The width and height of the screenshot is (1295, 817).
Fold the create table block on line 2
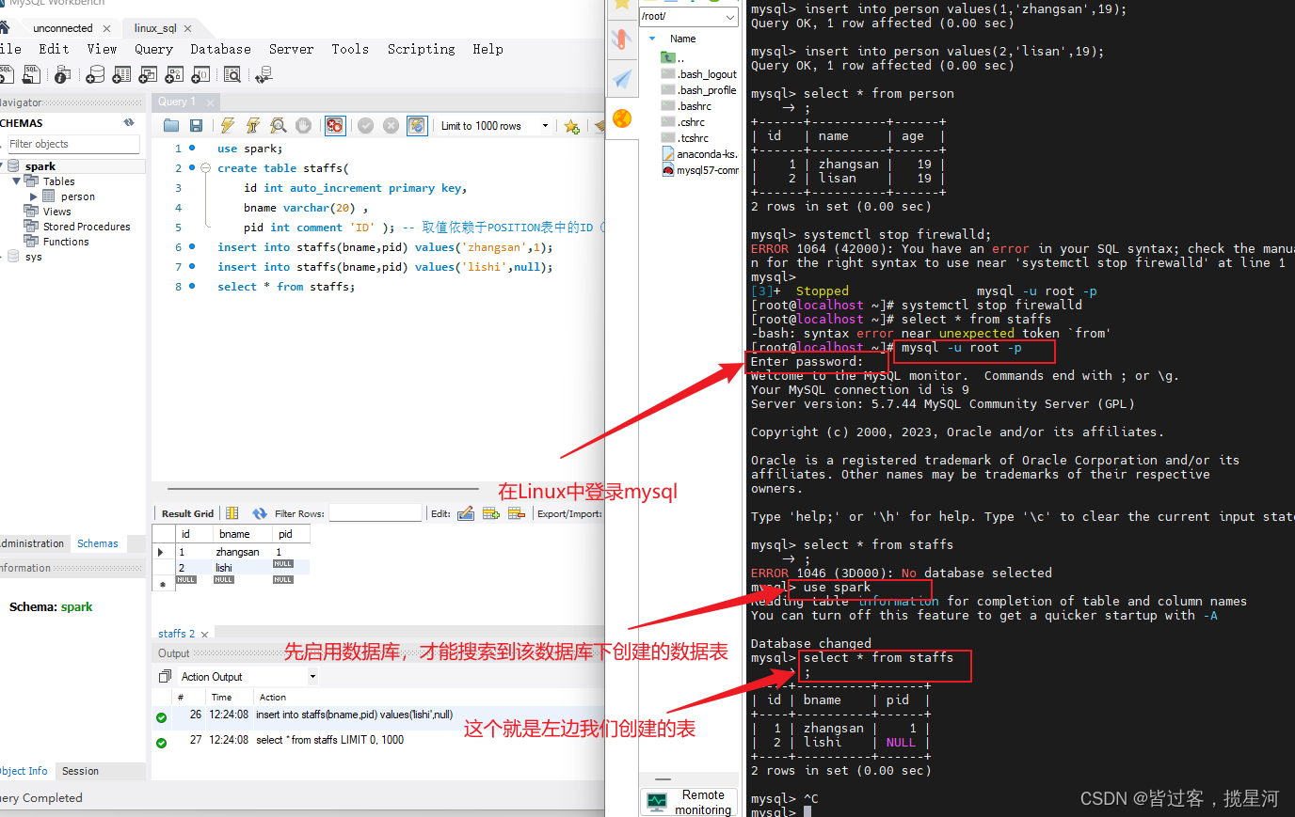pyautogui.click(x=205, y=168)
